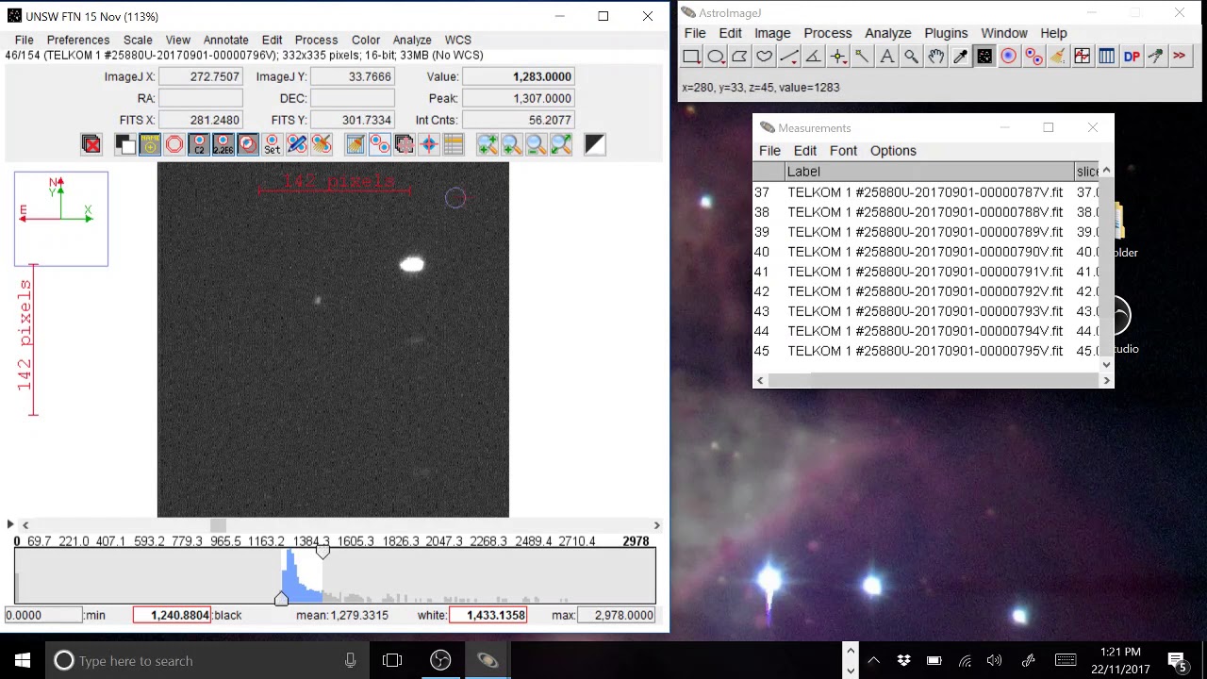This screenshot has height=679, width=1207.
Task: Select the Oval selection tool in AstroImageJ
Action: 716,57
